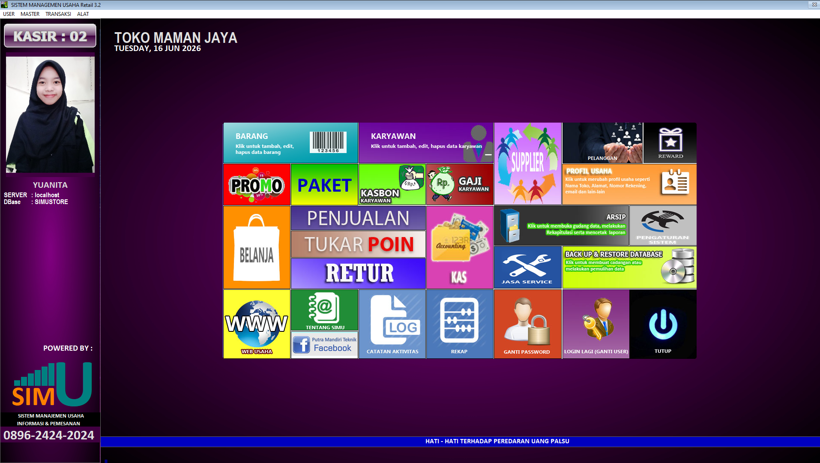Screen dimensions: 820x463
Task: Open the JASA SERVICE tools tile
Action: [x=527, y=267]
